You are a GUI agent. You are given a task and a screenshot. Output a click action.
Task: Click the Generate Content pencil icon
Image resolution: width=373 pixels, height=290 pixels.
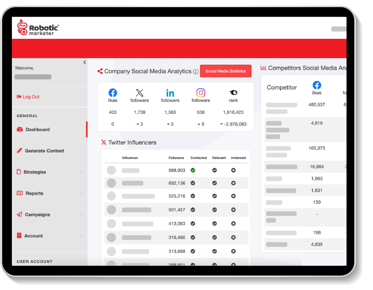(19, 150)
